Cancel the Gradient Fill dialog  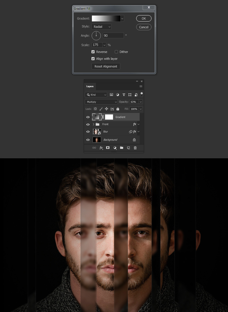[x=144, y=27]
